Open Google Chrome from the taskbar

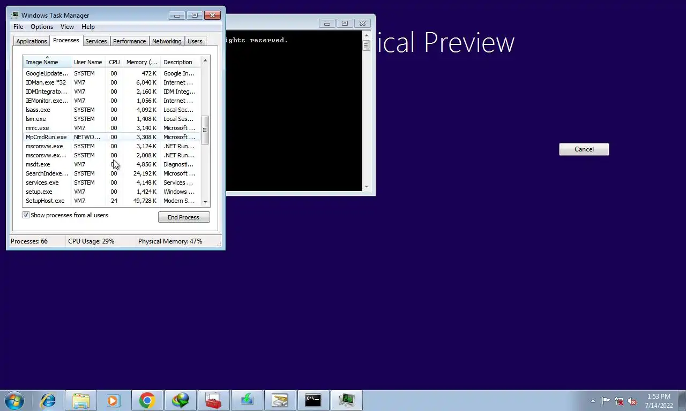coord(147,400)
